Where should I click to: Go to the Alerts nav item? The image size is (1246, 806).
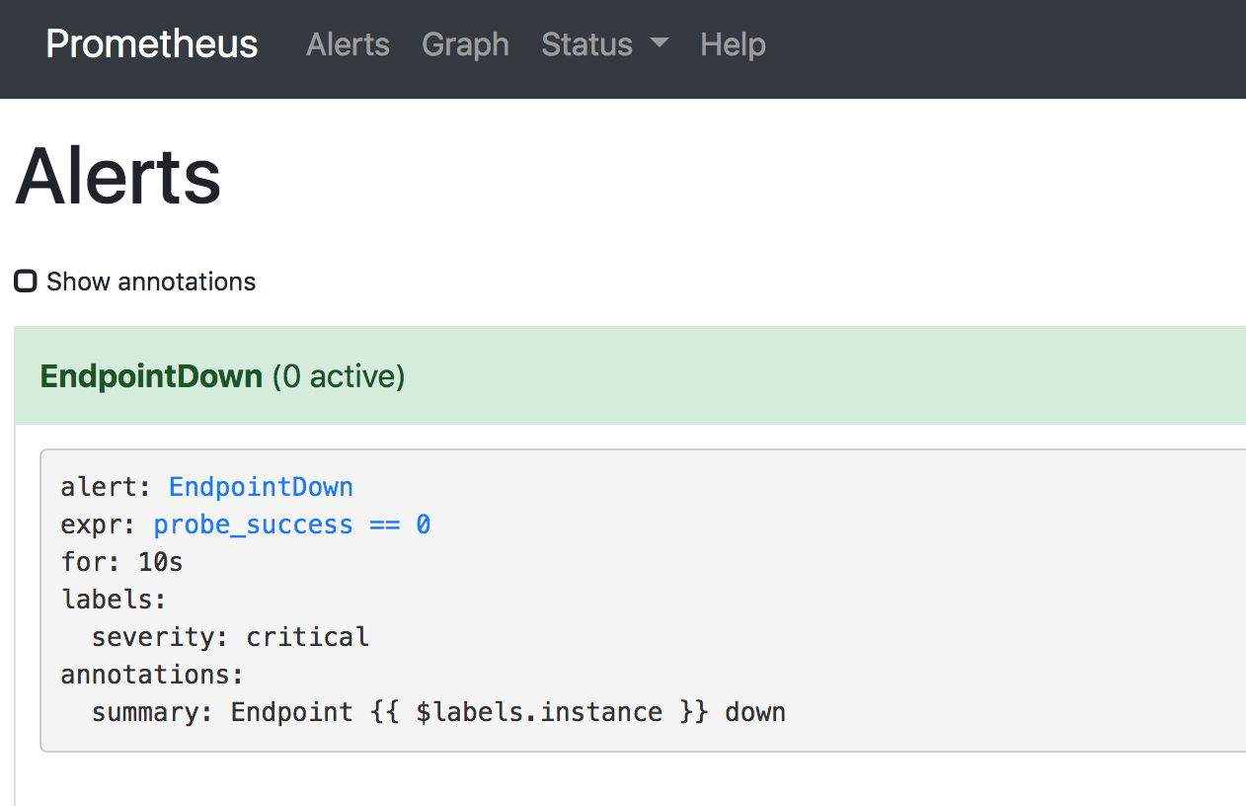[x=348, y=44]
